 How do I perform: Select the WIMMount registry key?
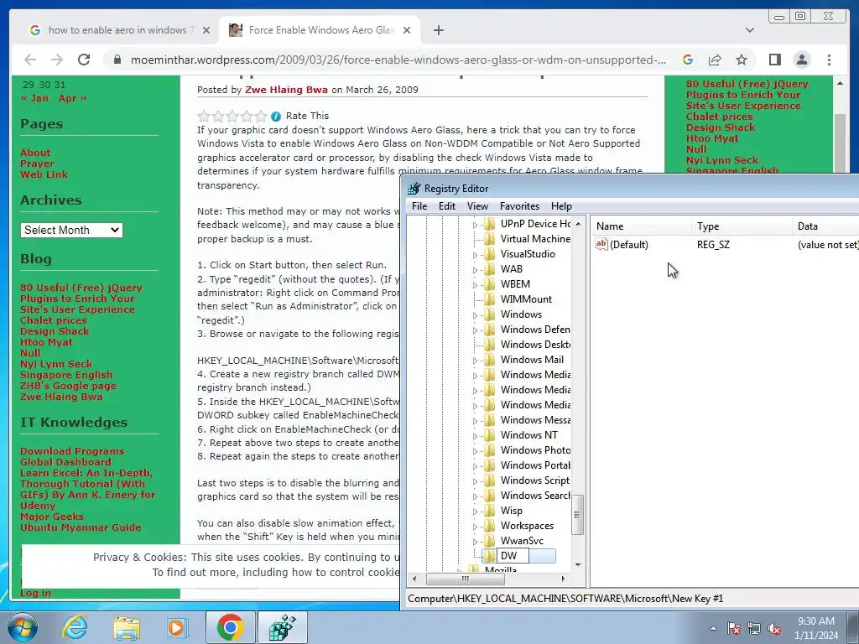point(526,299)
